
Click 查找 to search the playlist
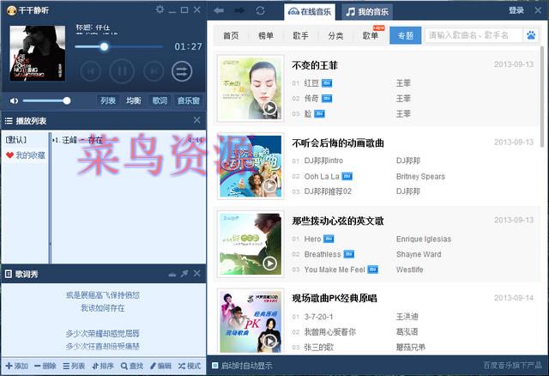[132, 366]
